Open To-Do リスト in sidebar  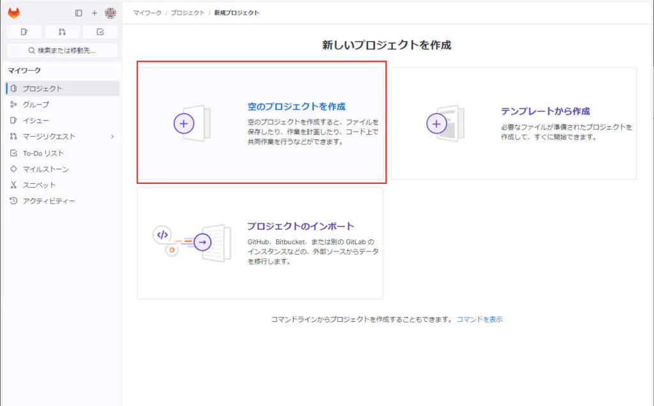coord(43,153)
